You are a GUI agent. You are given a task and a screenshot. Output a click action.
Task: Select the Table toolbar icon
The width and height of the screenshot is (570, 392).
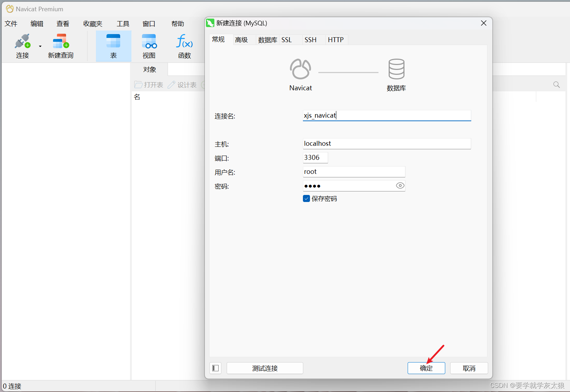pyautogui.click(x=114, y=41)
